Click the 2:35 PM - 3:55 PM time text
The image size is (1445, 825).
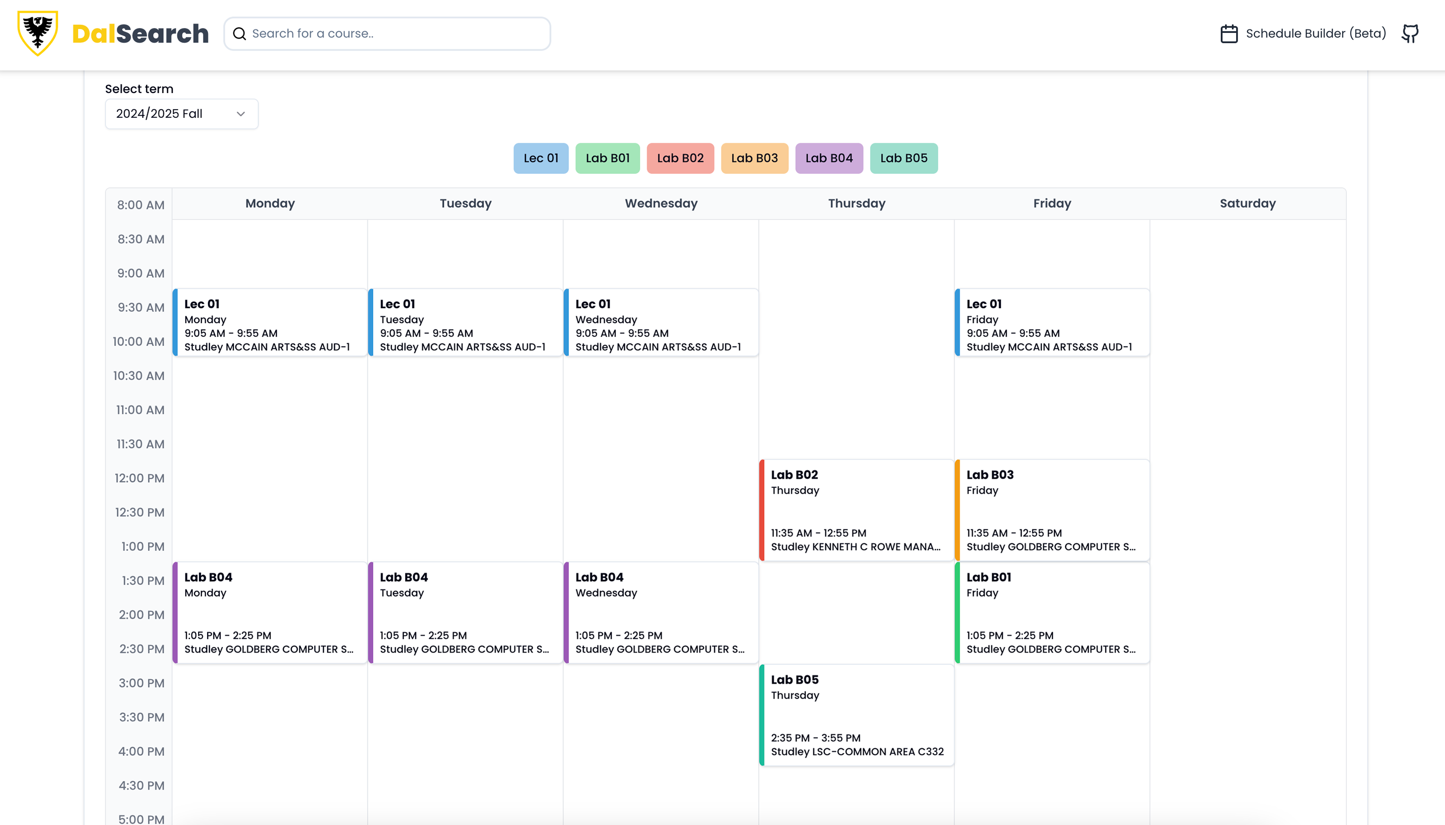point(815,738)
